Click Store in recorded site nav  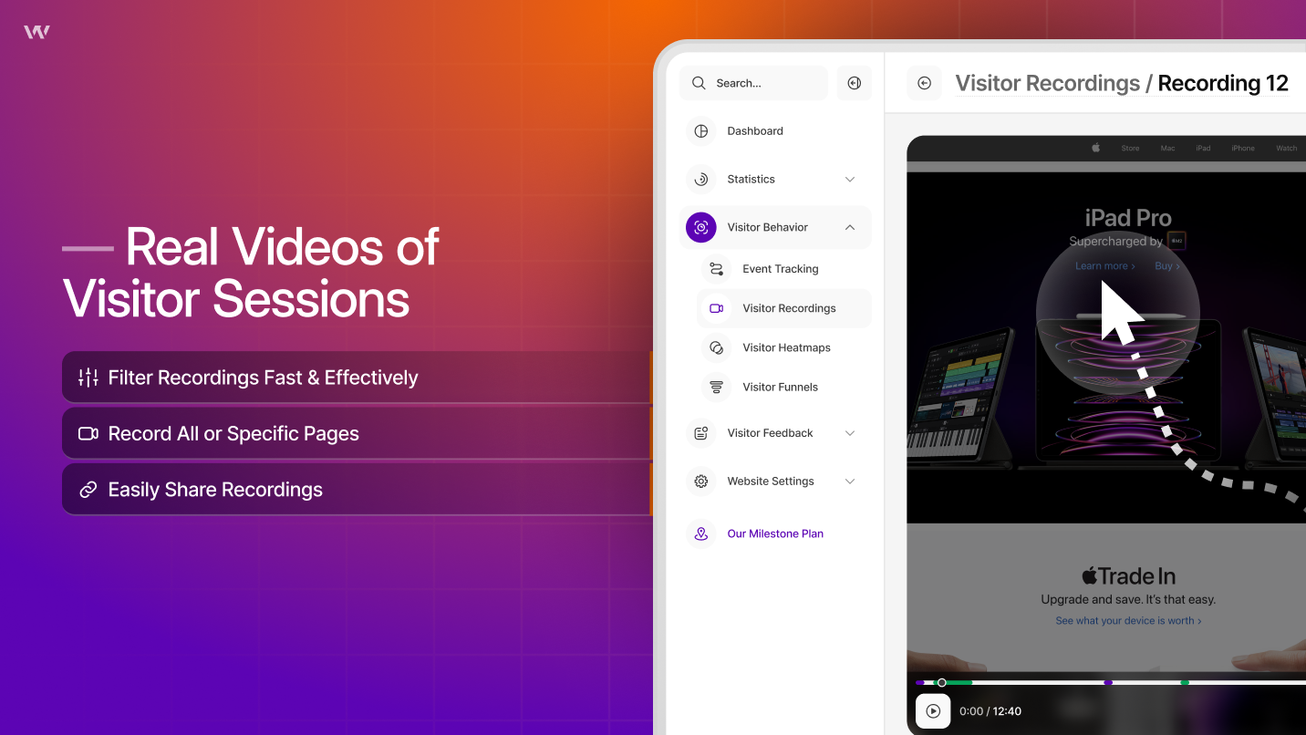click(1130, 148)
